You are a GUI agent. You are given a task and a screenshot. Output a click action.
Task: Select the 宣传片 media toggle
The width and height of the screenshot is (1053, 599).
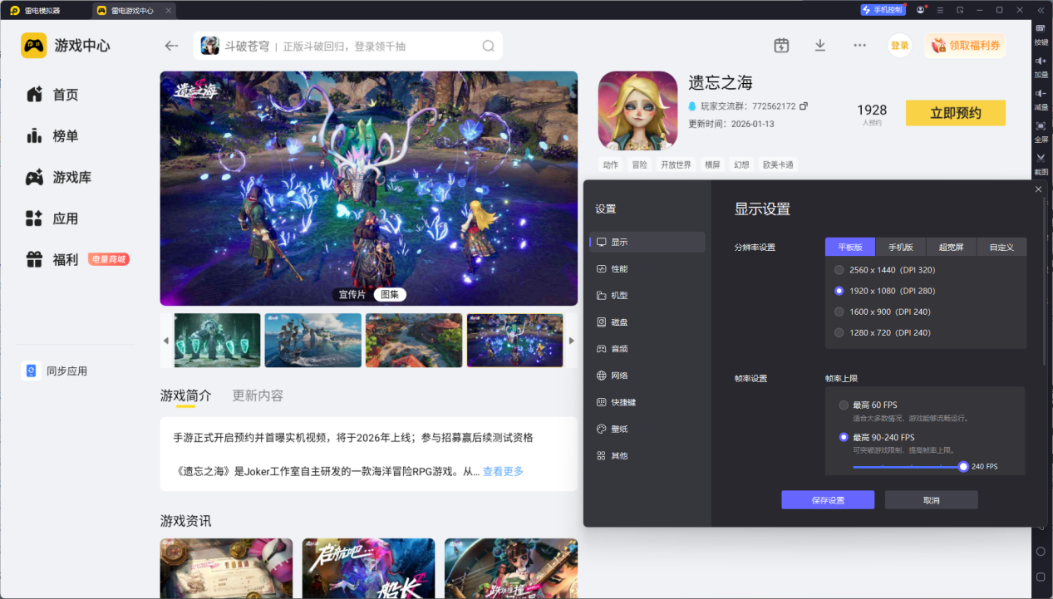352,294
